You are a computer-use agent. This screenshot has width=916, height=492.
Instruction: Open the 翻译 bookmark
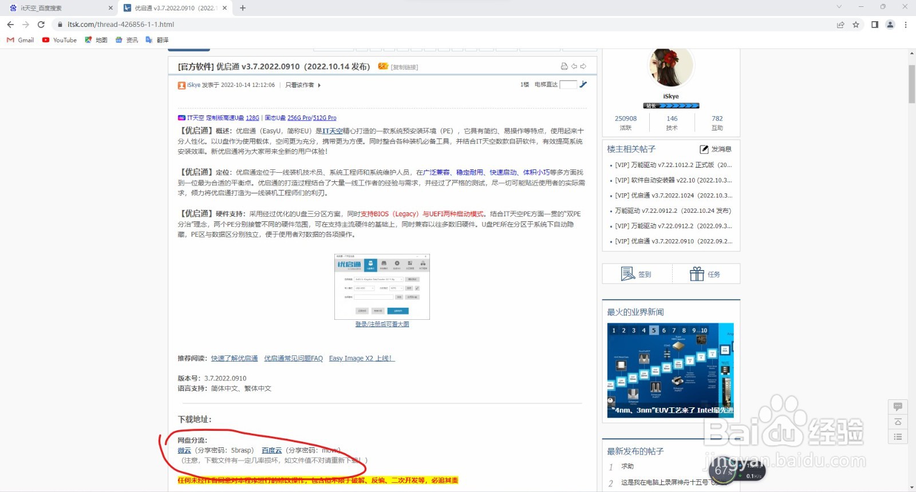point(157,40)
